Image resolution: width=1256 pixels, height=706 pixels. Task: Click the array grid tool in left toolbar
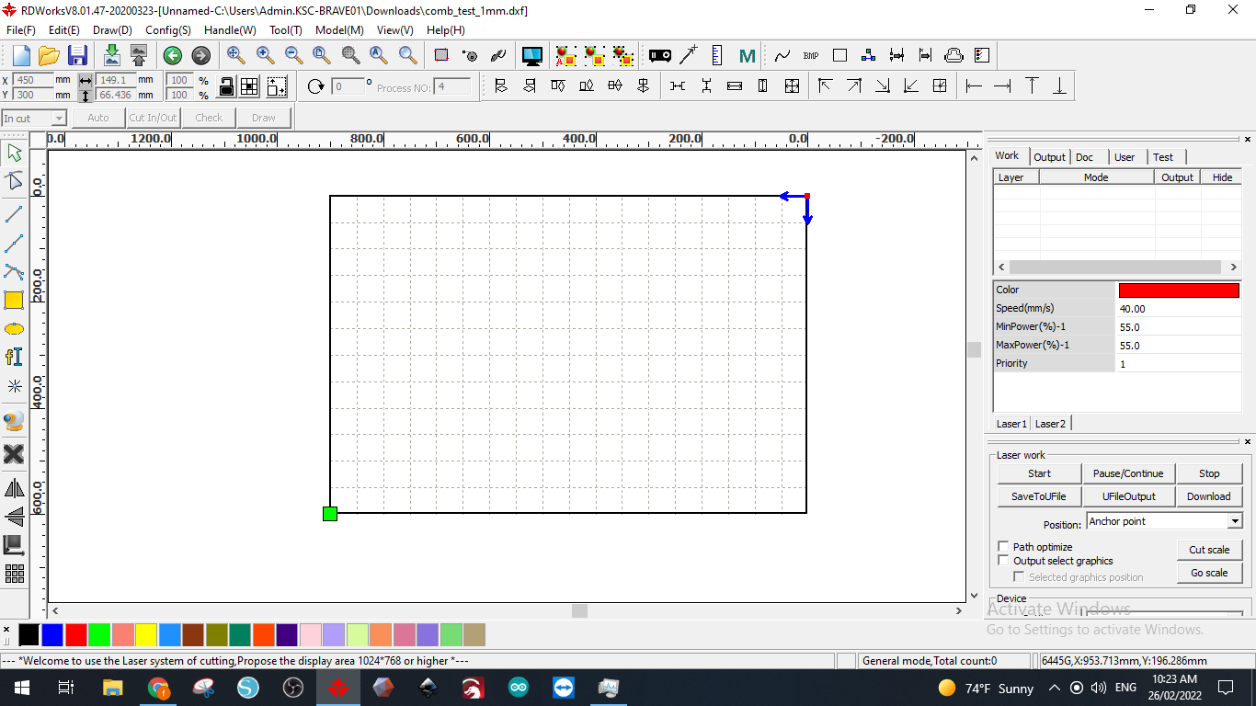pyautogui.click(x=14, y=574)
